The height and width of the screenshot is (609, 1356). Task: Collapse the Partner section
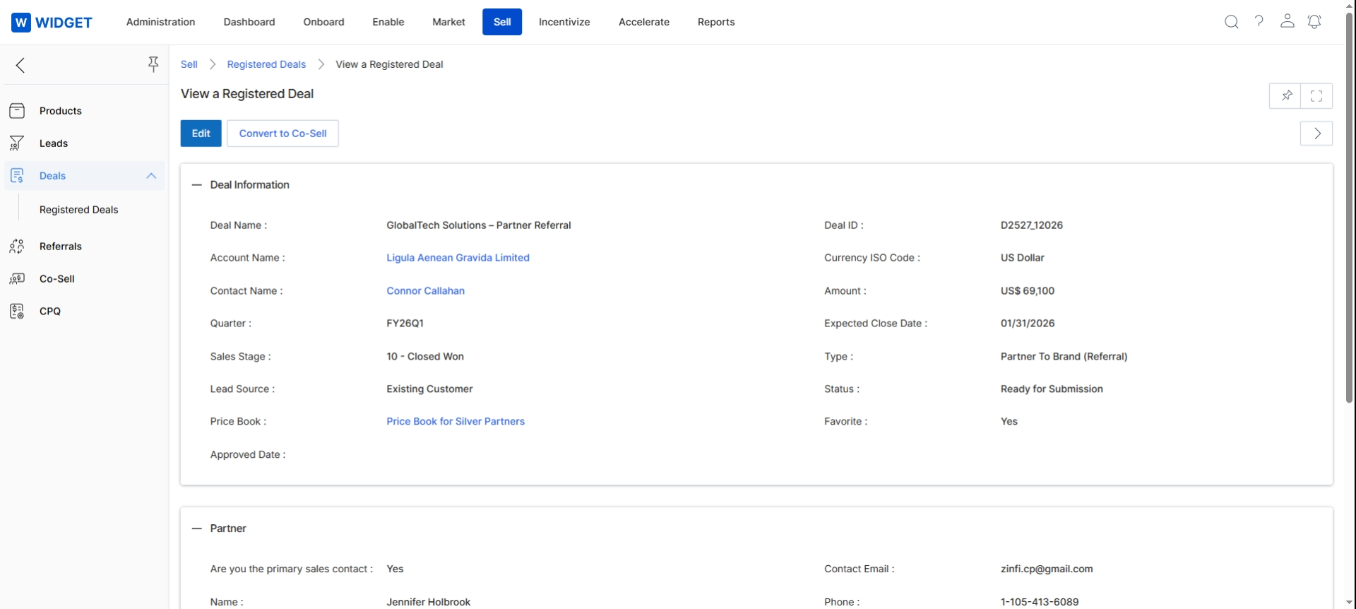pyautogui.click(x=197, y=528)
